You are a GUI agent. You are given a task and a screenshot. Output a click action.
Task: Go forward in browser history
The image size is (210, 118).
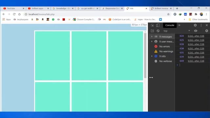[9, 14]
